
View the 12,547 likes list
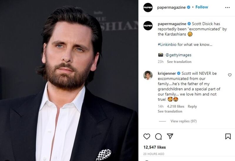coord(155,147)
